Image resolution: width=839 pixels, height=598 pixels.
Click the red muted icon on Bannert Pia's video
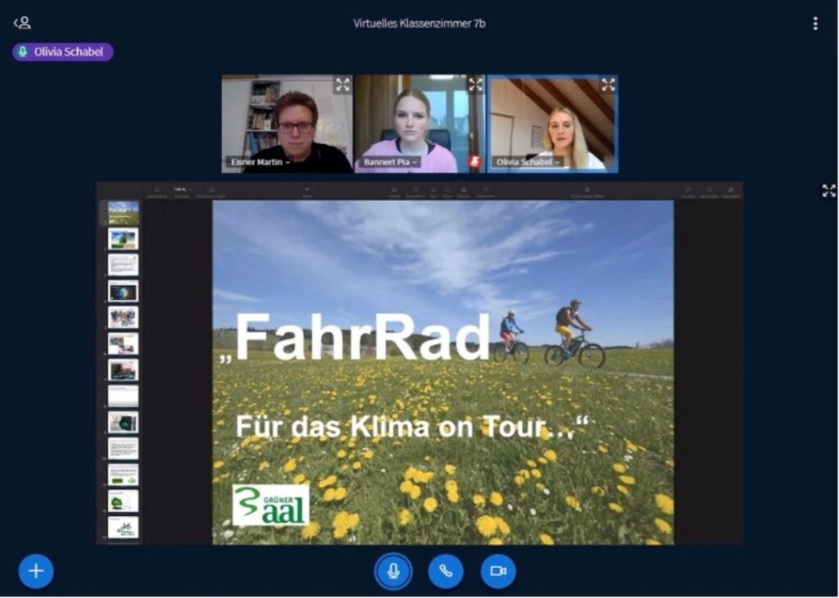[474, 162]
